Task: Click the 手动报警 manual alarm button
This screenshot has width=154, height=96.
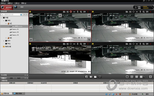Action: tap(133, 94)
